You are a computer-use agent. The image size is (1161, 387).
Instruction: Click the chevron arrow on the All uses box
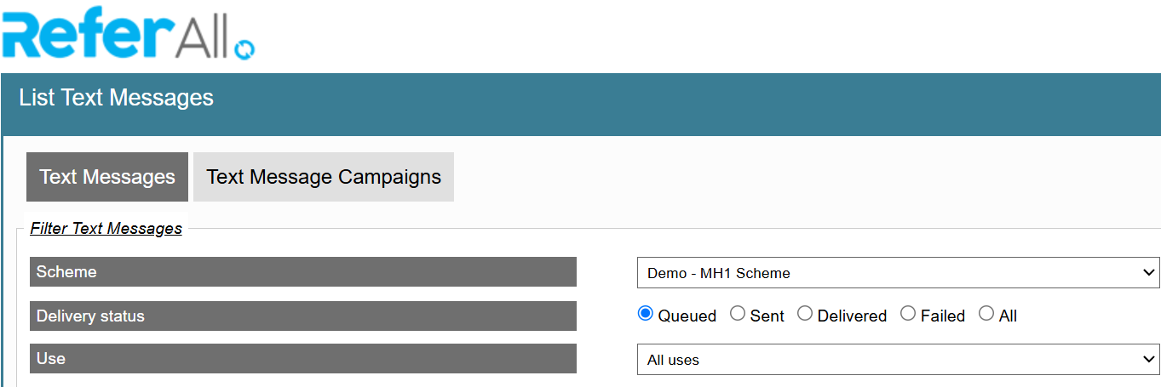pos(1147,359)
